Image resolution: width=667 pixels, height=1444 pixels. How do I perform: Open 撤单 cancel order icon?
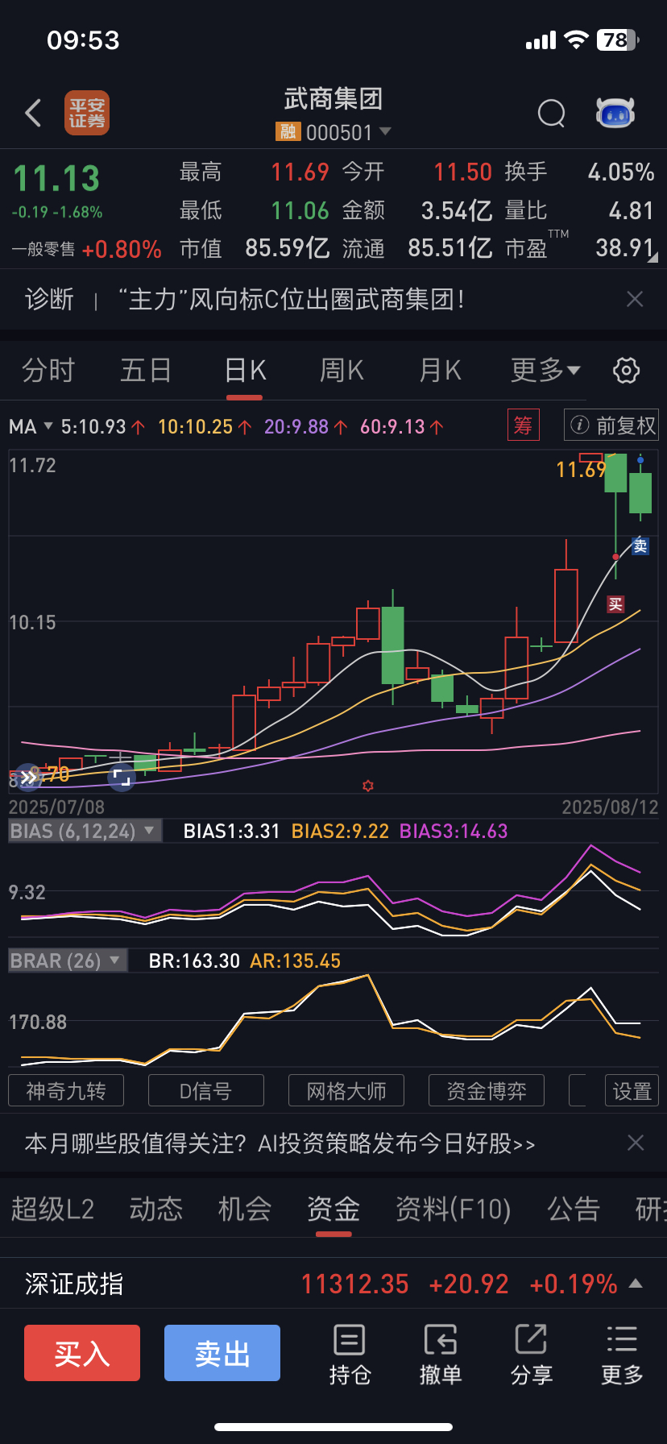(x=441, y=1354)
